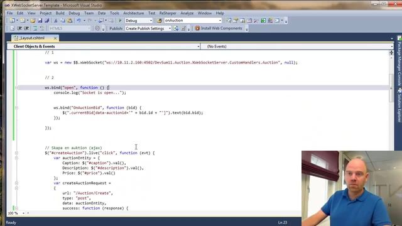Open the Tools menu
The width and height of the screenshot is (402, 226).
(x=114, y=13)
